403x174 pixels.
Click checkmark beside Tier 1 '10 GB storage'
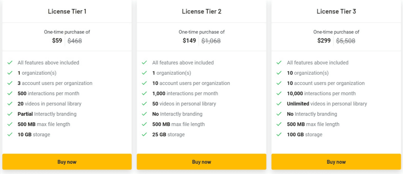10,135
